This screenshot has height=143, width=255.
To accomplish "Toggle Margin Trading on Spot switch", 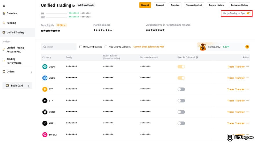I will [x=249, y=13].
